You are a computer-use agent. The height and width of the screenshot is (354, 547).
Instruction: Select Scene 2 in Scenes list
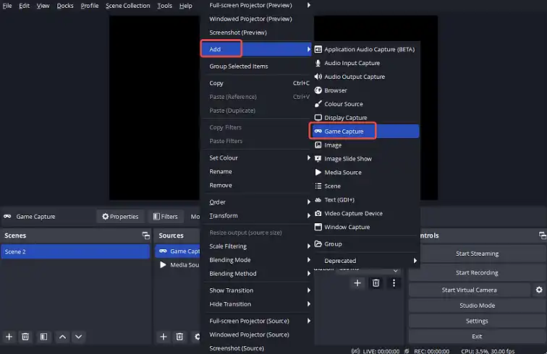click(75, 251)
